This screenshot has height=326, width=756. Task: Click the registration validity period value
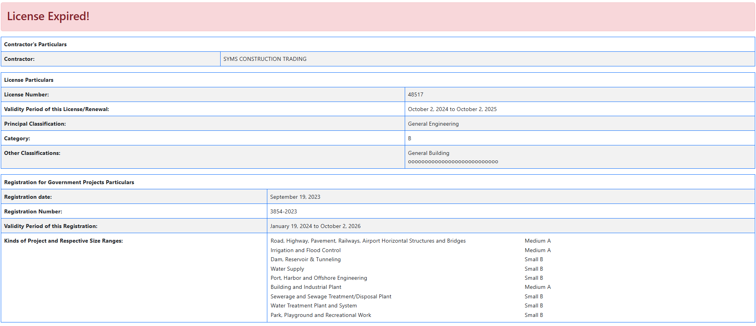pyautogui.click(x=315, y=226)
